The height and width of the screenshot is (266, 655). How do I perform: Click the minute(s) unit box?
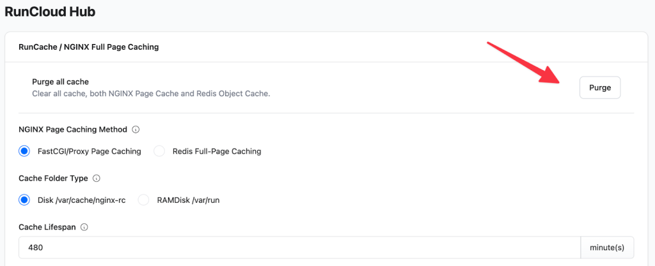(607, 247)
